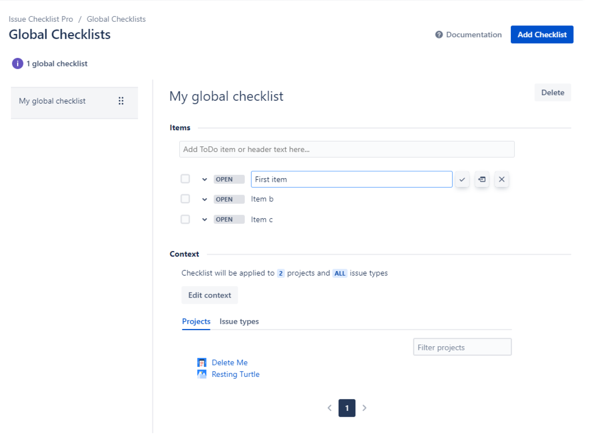Click OPEN status badge of Item b
The height and width of the screenshot is (437, 597).
[229, 199]
